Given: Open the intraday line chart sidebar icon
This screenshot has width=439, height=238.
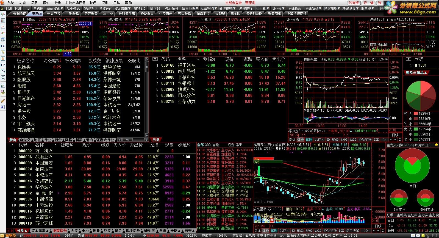Looking at the screenshot, I should pos(3,27).
